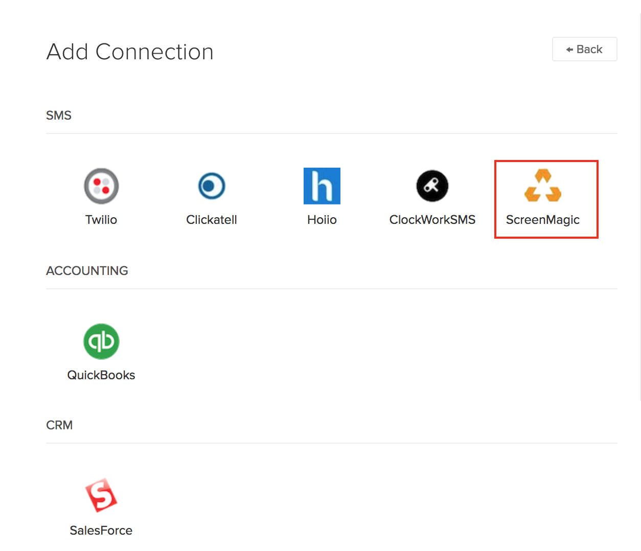Image resolution: width=641 pixels, height=551 pixels.
Task: Select the Clickatell connector icon
Action: click(x=212, y=186)
